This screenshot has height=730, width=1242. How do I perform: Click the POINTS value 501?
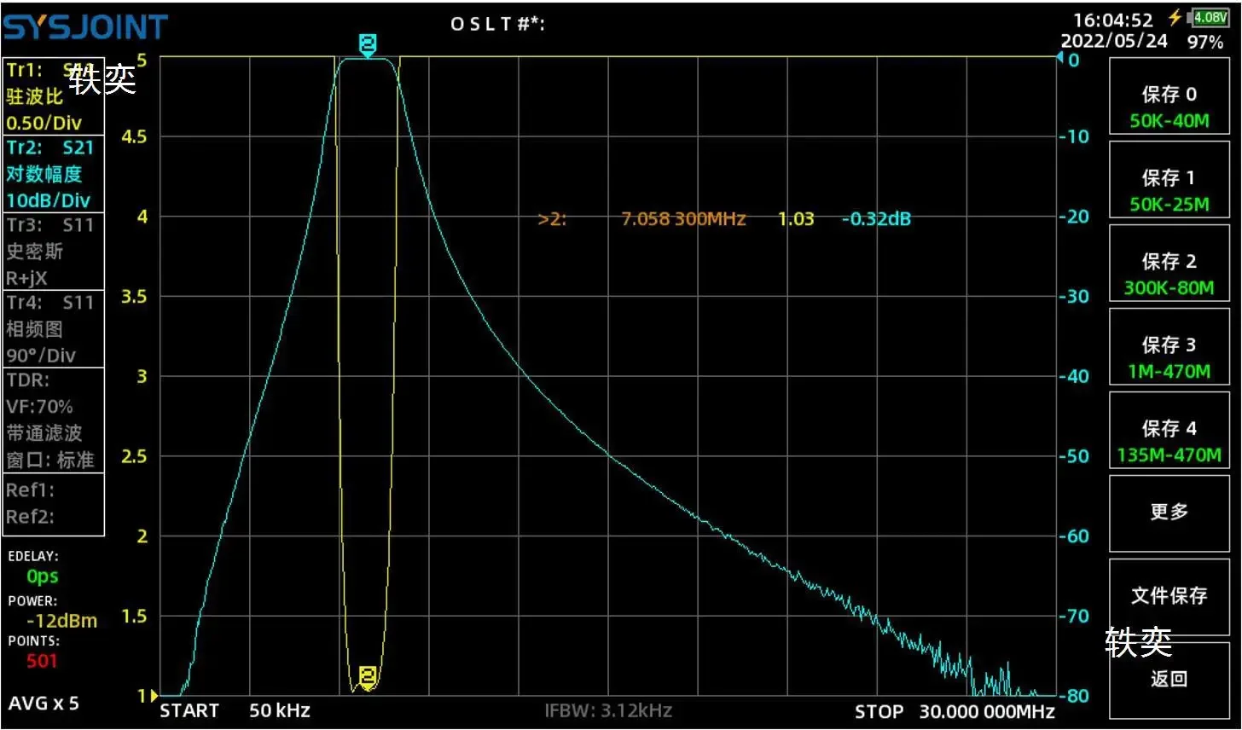point(42,661)
